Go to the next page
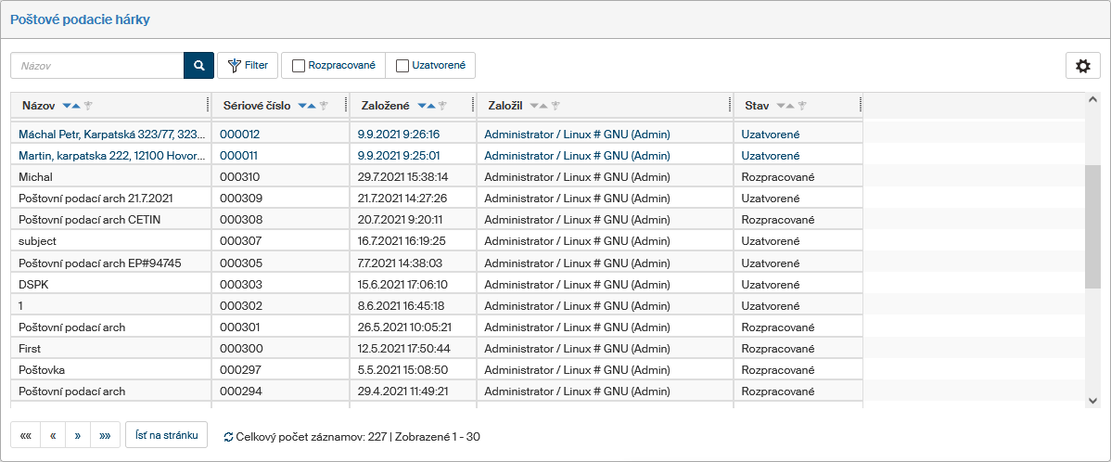Viewport: 1111px width, 462px height. [x=78, y=435]
